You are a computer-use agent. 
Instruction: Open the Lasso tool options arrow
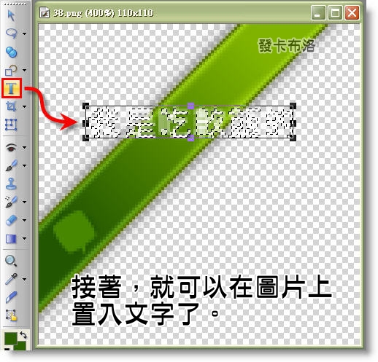click(x=24, y=34)
